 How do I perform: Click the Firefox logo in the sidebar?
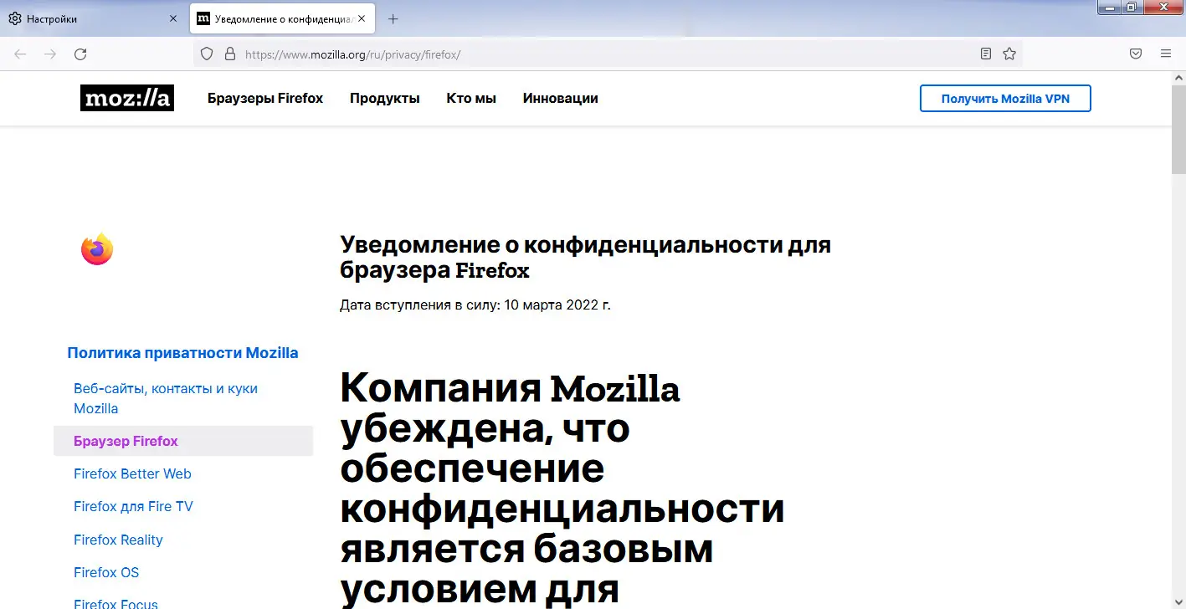[97, 249]
